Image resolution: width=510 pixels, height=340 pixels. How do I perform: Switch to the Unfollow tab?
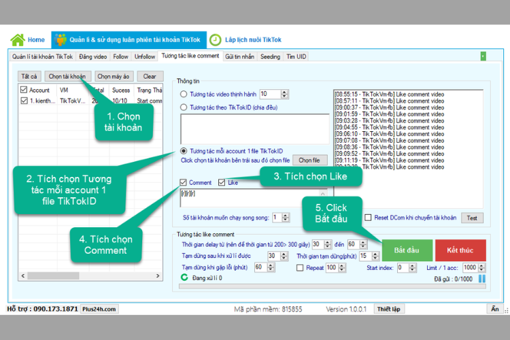(x=145, y=56)
